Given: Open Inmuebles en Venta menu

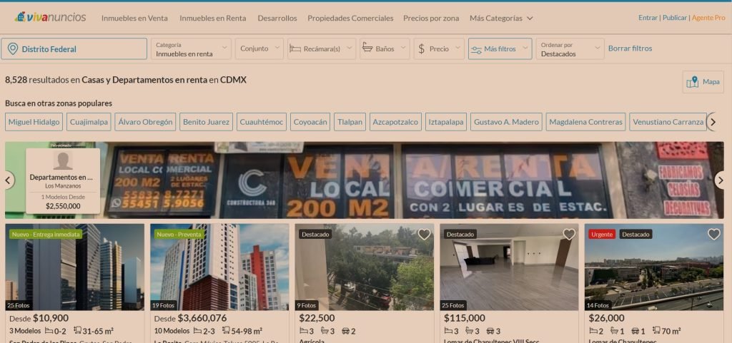Looking at the screenshot, I should 134,18.
